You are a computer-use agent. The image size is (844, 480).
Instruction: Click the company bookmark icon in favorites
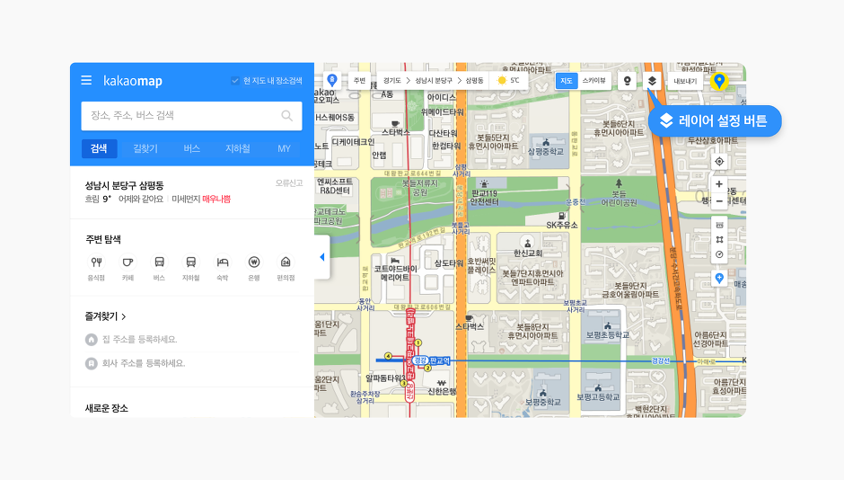click(91, 364)
